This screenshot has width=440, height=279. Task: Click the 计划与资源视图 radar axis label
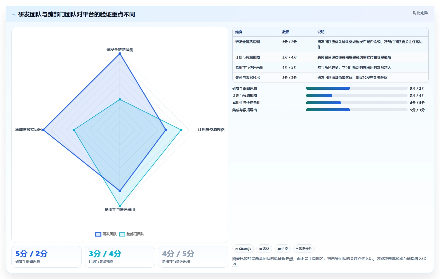(211, 130)
